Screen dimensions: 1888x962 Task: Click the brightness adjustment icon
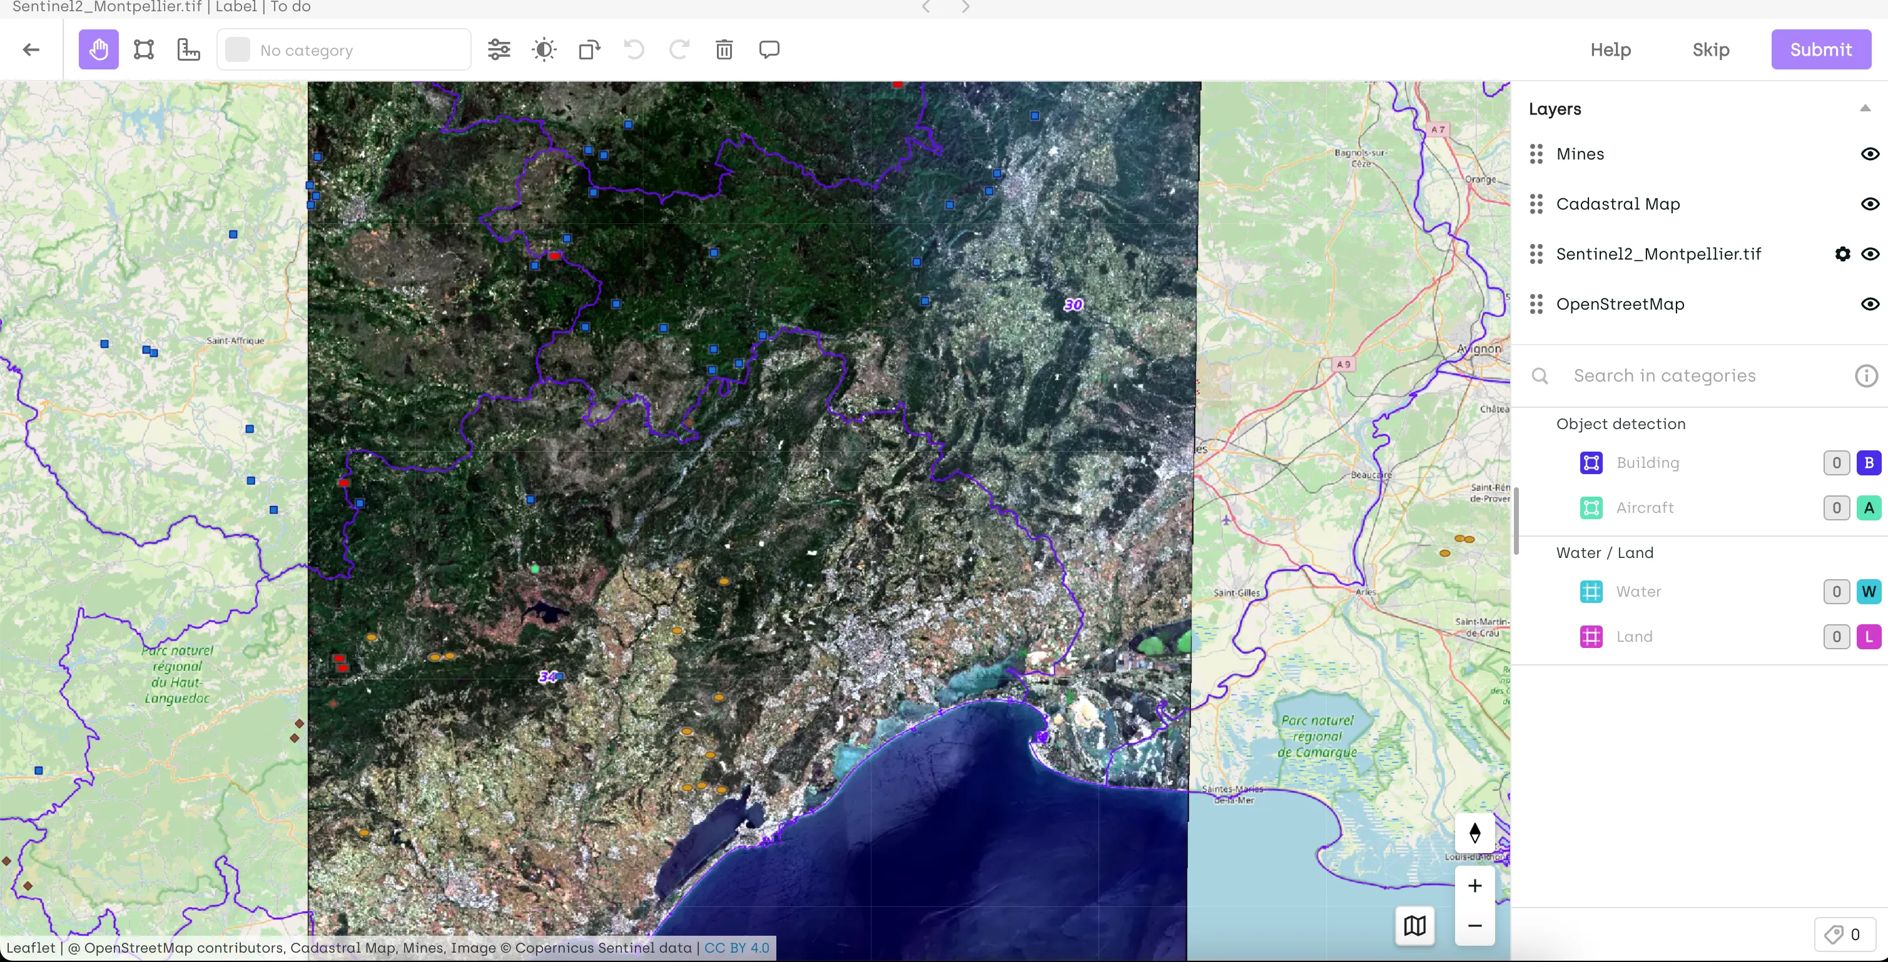pyautogui.click(x=544, y=50)
